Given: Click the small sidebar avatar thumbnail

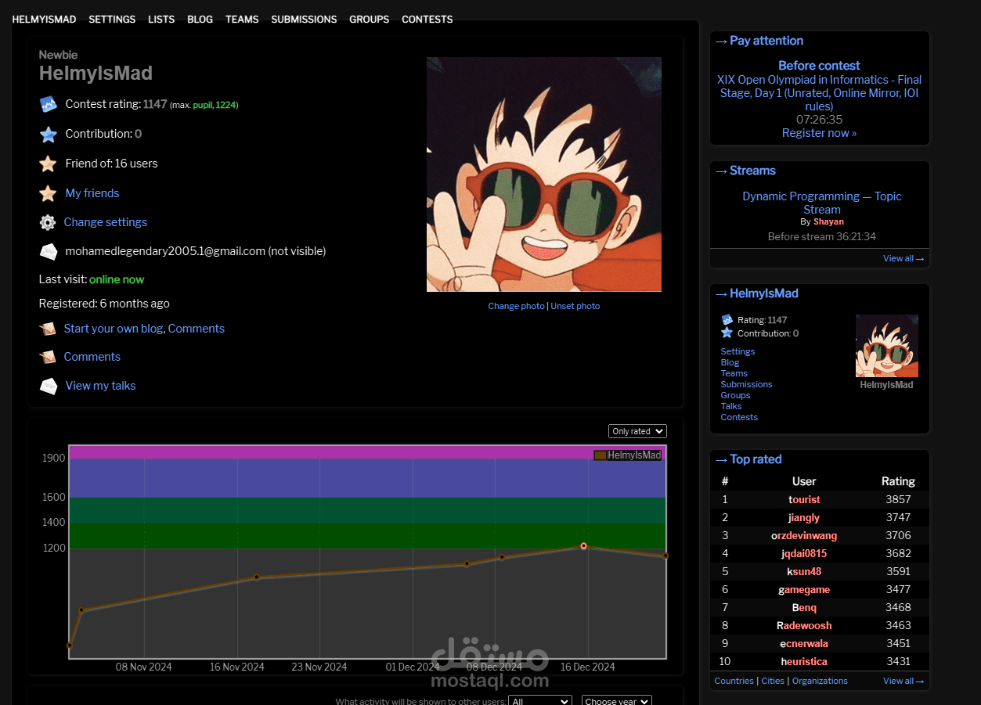Looking at the screenshot, I should pos(887,346).
